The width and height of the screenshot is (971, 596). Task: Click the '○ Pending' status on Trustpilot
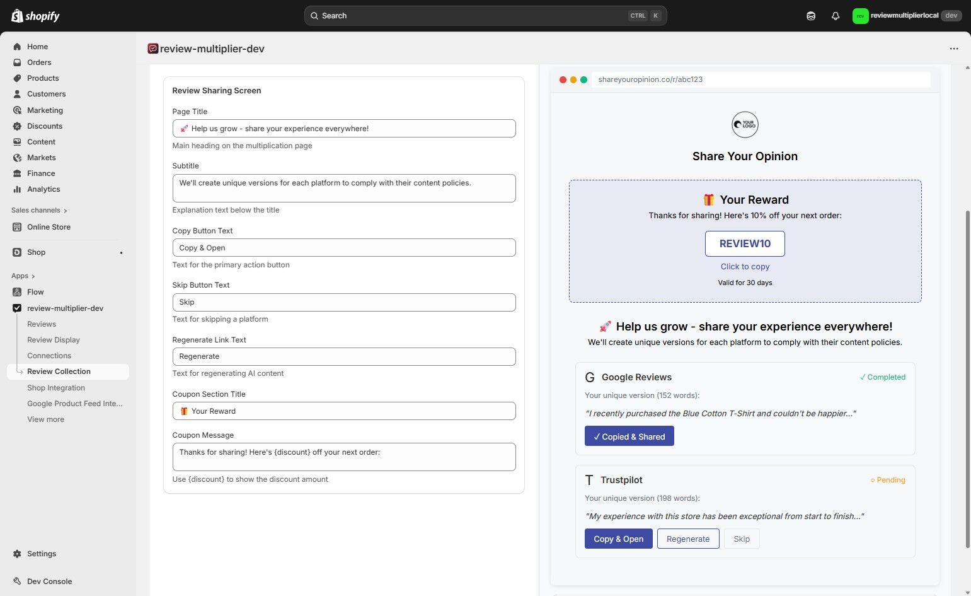click(888, 480)
